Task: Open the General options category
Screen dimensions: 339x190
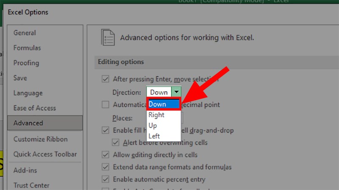Action: pyautogui.click(x=25, y=33)
